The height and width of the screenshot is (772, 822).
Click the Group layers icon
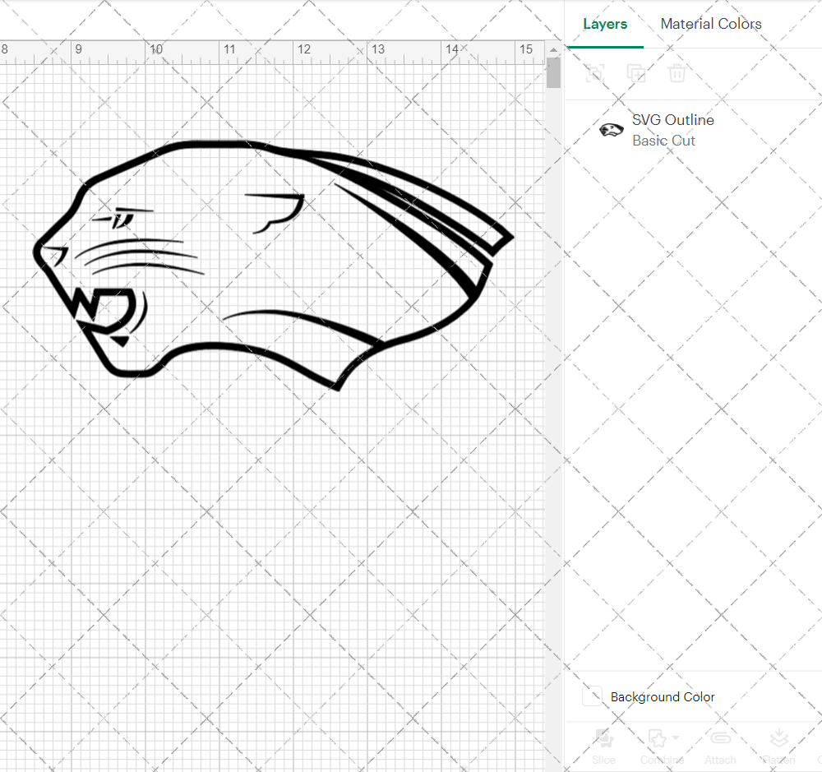[595, 73]
